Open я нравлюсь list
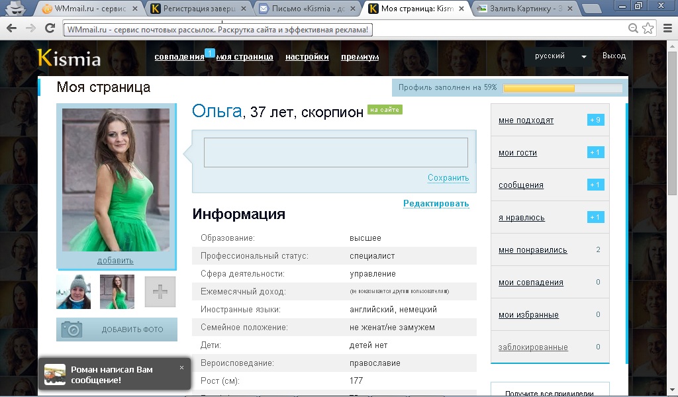678x397 pixels. point(522,218)
